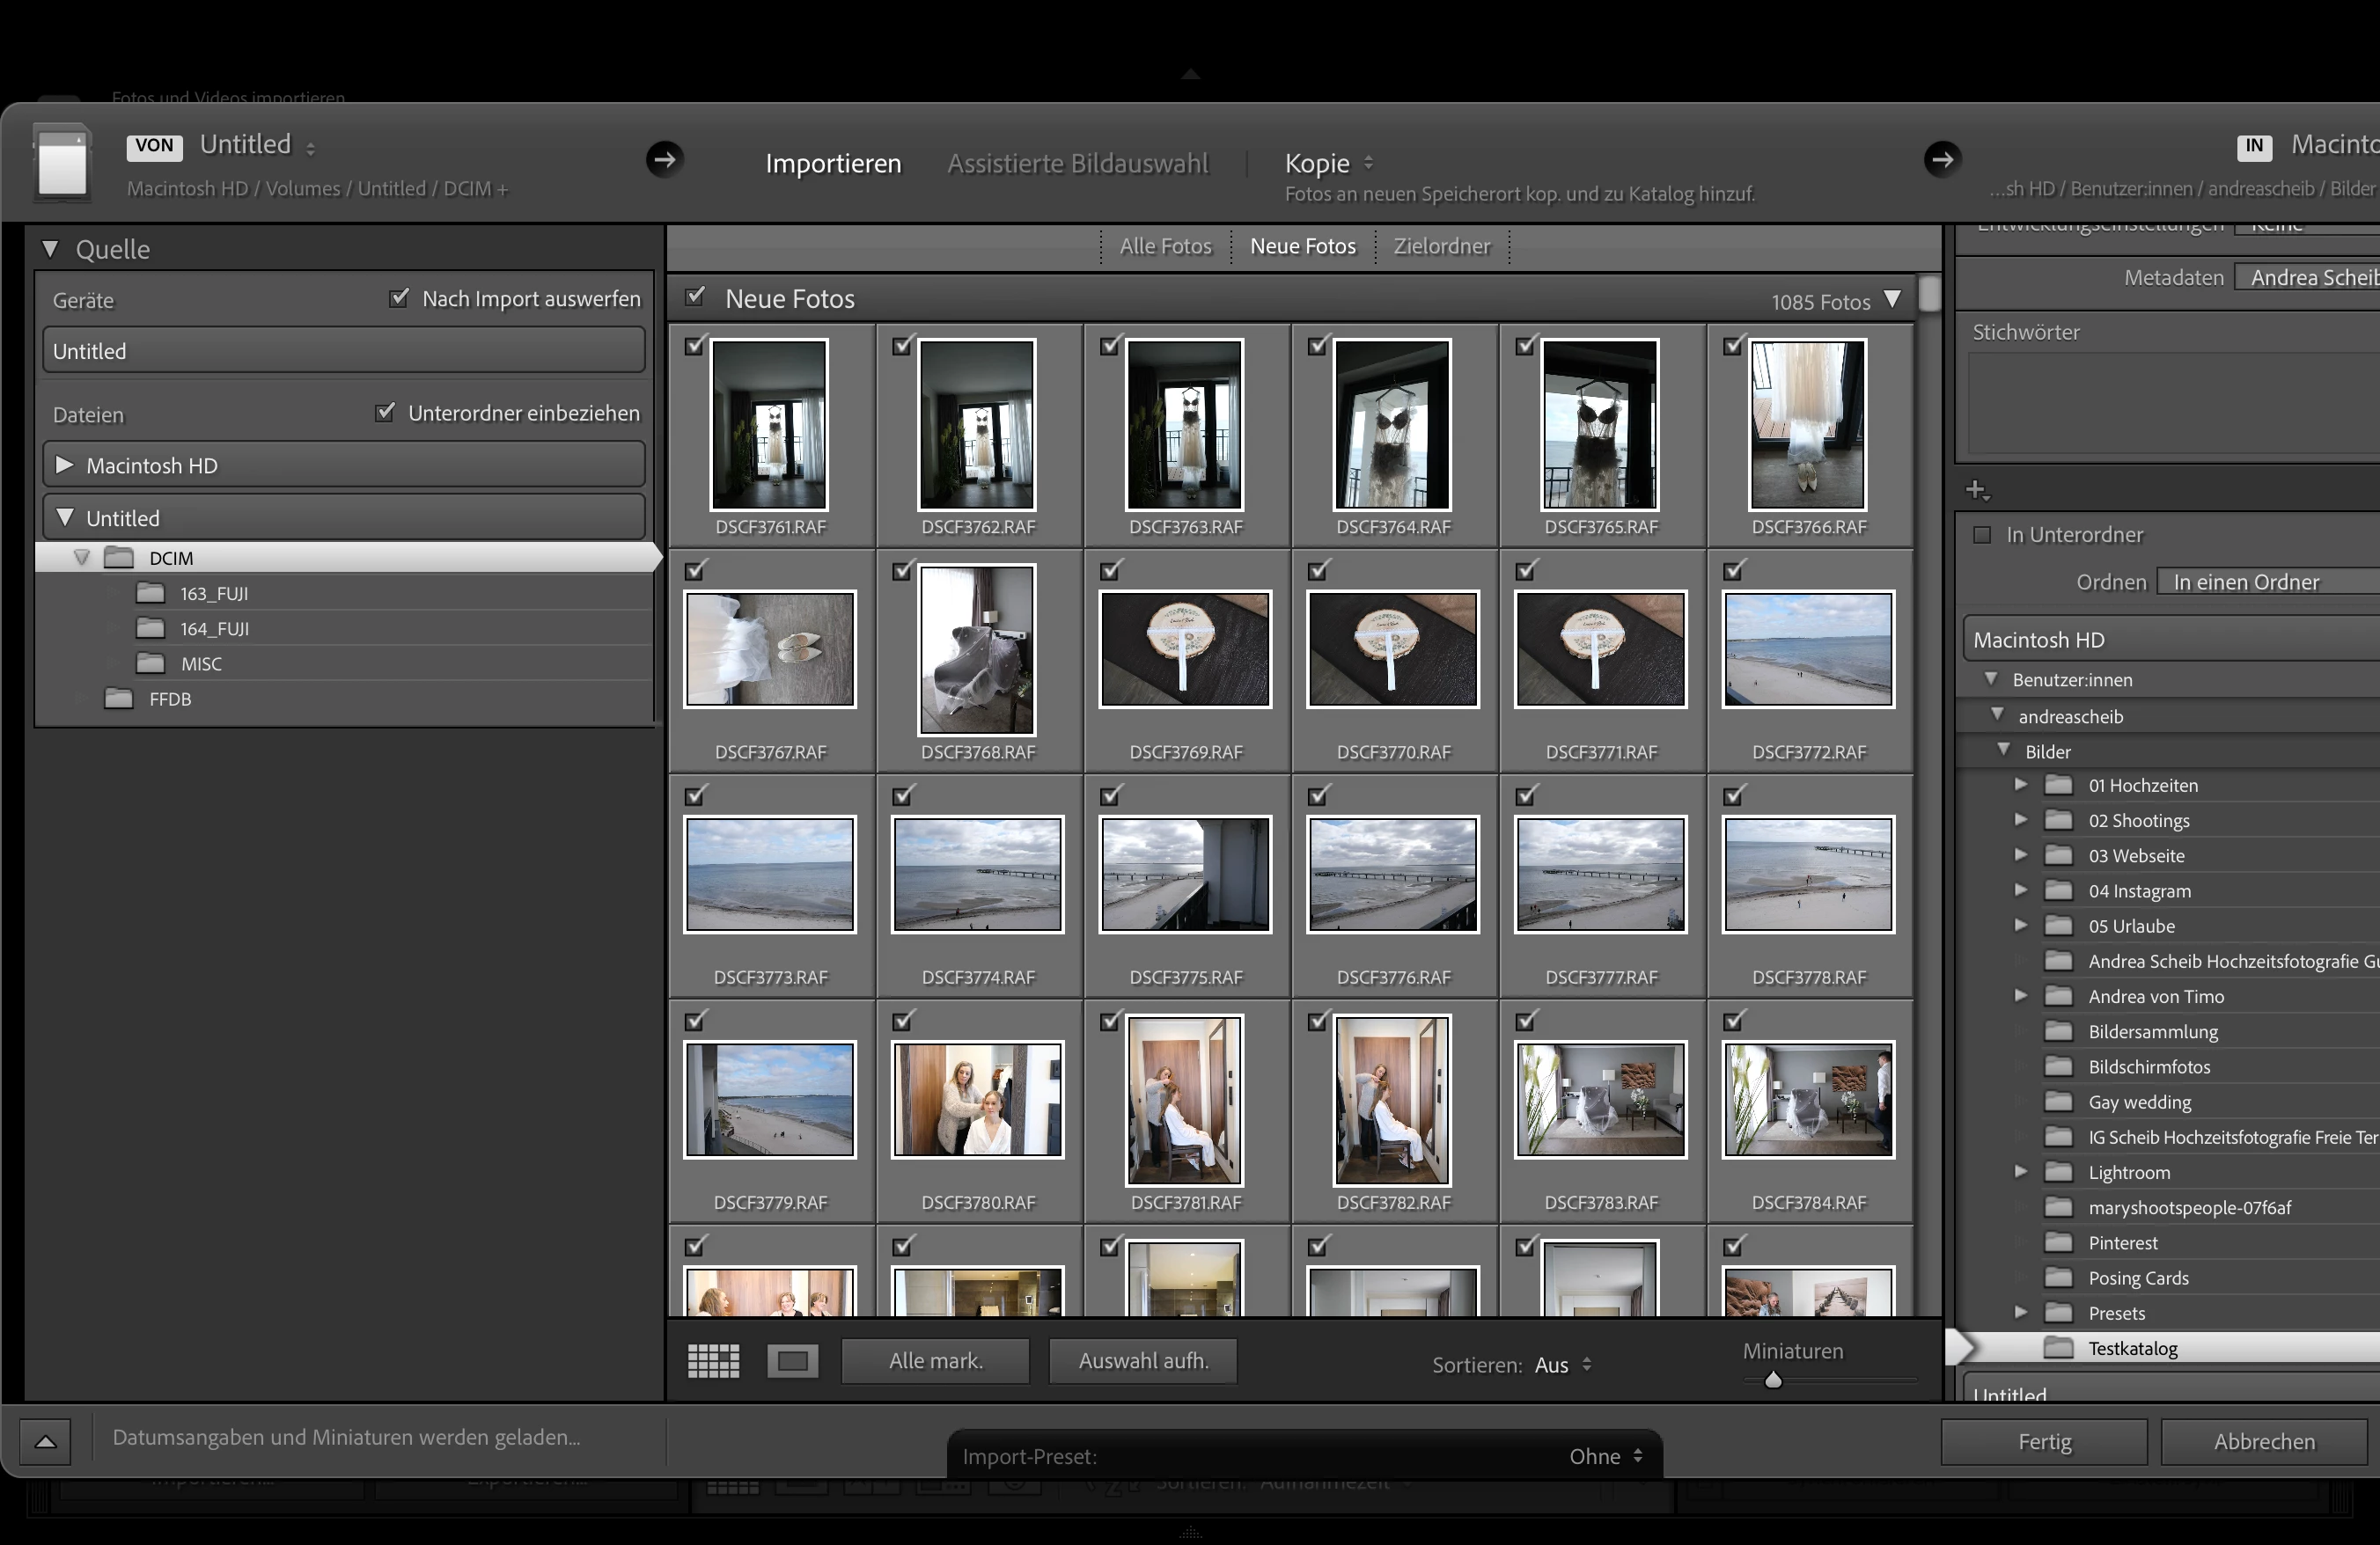Click the memory card source icon
Viewport: 2380px width, 1545px height.
(x=62, y=162)
